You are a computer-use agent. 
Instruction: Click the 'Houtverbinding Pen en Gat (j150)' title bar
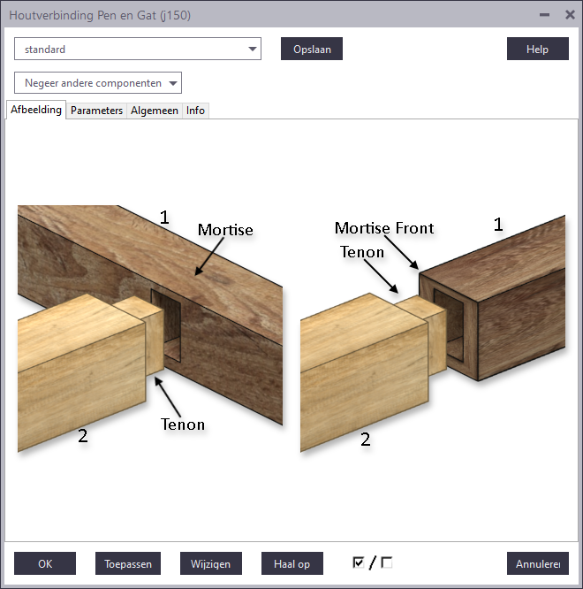265,15
